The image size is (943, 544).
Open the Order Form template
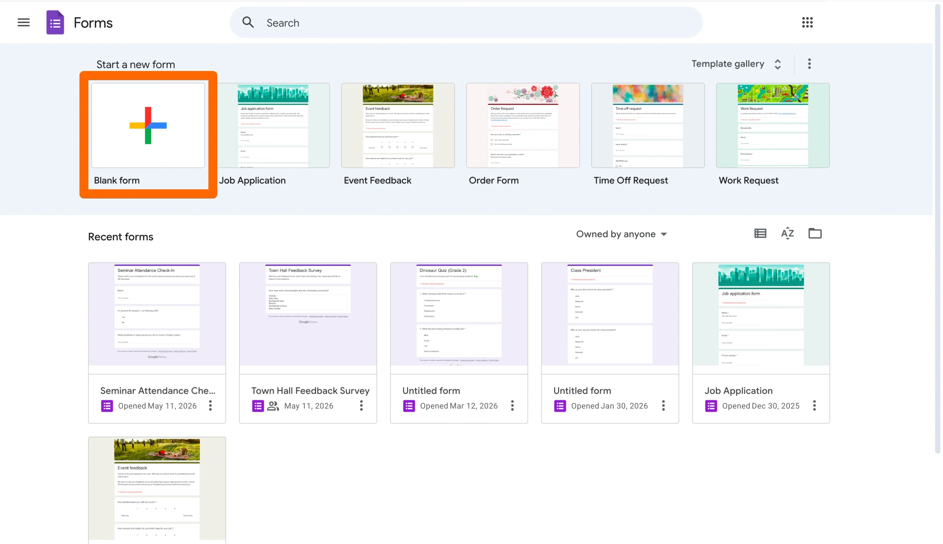[523, 126]
